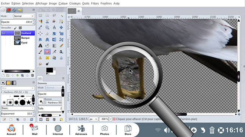
Task: Select the Barque layer
Action: [x=25, y=38]
